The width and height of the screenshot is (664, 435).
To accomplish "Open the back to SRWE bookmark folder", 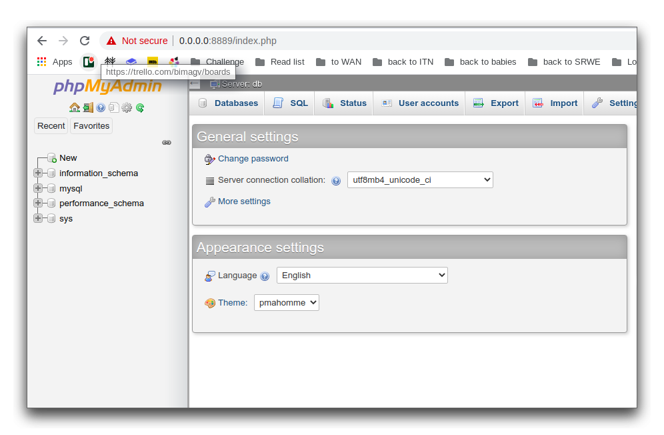I will 564,62.
